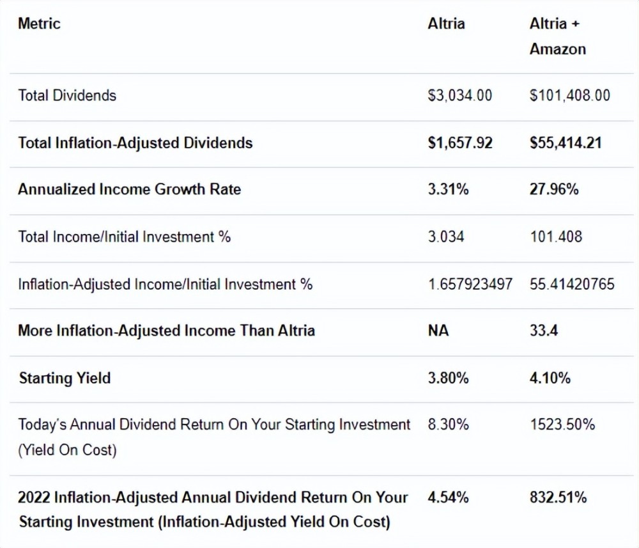Image resolution: width=639 pixels, height=548 pixels.
Task: Select the Total Dividends row label
Action: [x=67, y=95]
